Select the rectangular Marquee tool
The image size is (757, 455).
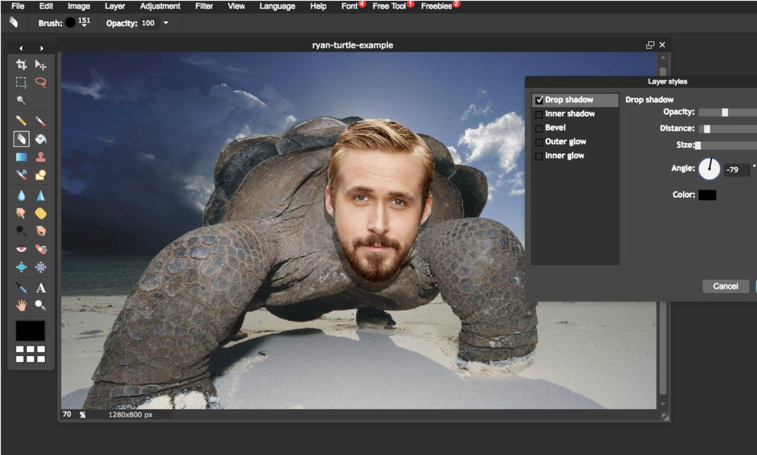(21, 82)
